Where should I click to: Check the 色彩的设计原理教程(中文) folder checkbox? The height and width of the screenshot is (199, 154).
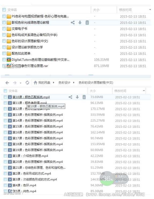pos(4,41)
